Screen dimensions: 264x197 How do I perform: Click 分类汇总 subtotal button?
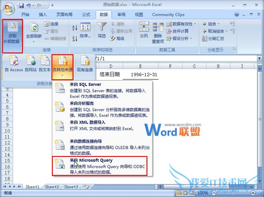point(213,39)
